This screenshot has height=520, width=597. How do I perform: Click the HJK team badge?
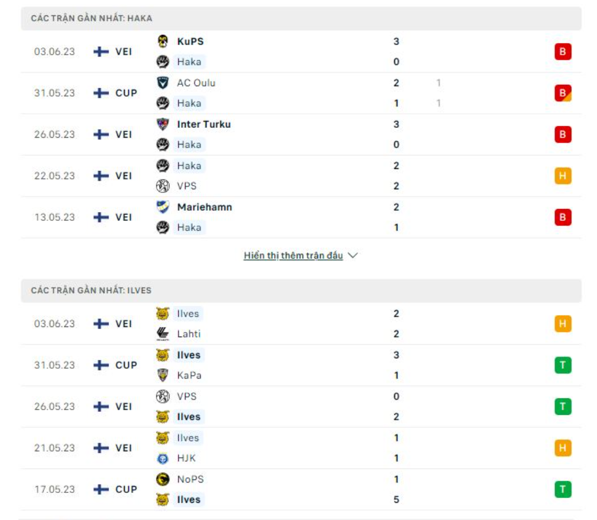coord(163,458)
